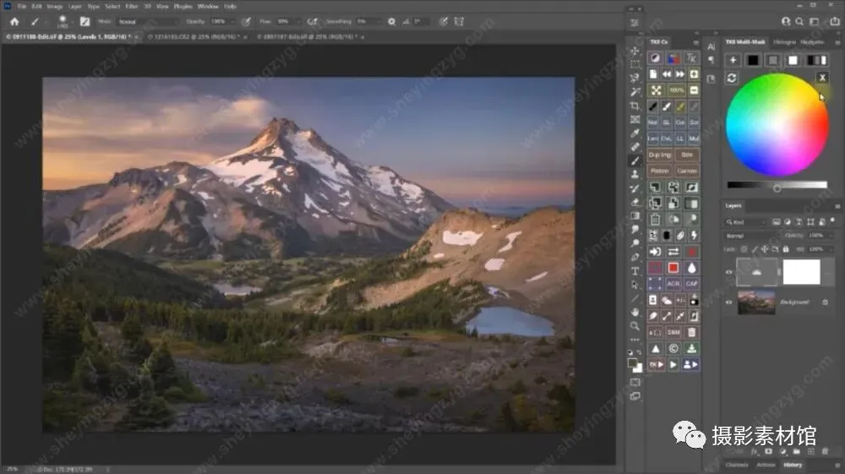Select the Magic Wand tool
845x474 pixels.
coord(635,92)
